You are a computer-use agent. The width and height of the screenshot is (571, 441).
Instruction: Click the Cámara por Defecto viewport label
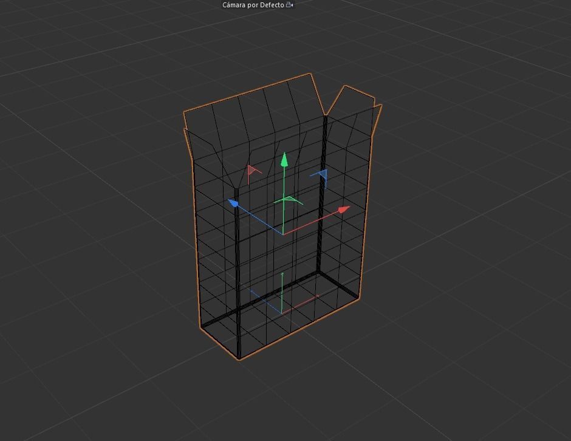(x=253, y=5)
